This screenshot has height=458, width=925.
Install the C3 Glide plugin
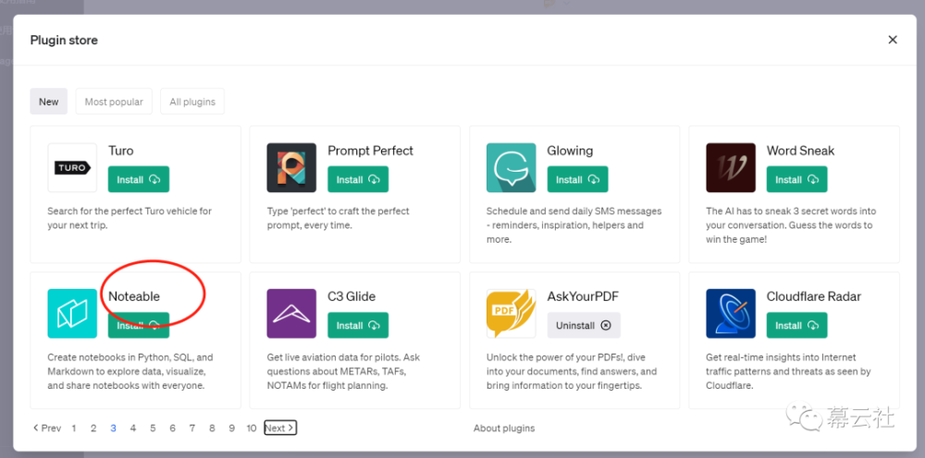358,325
